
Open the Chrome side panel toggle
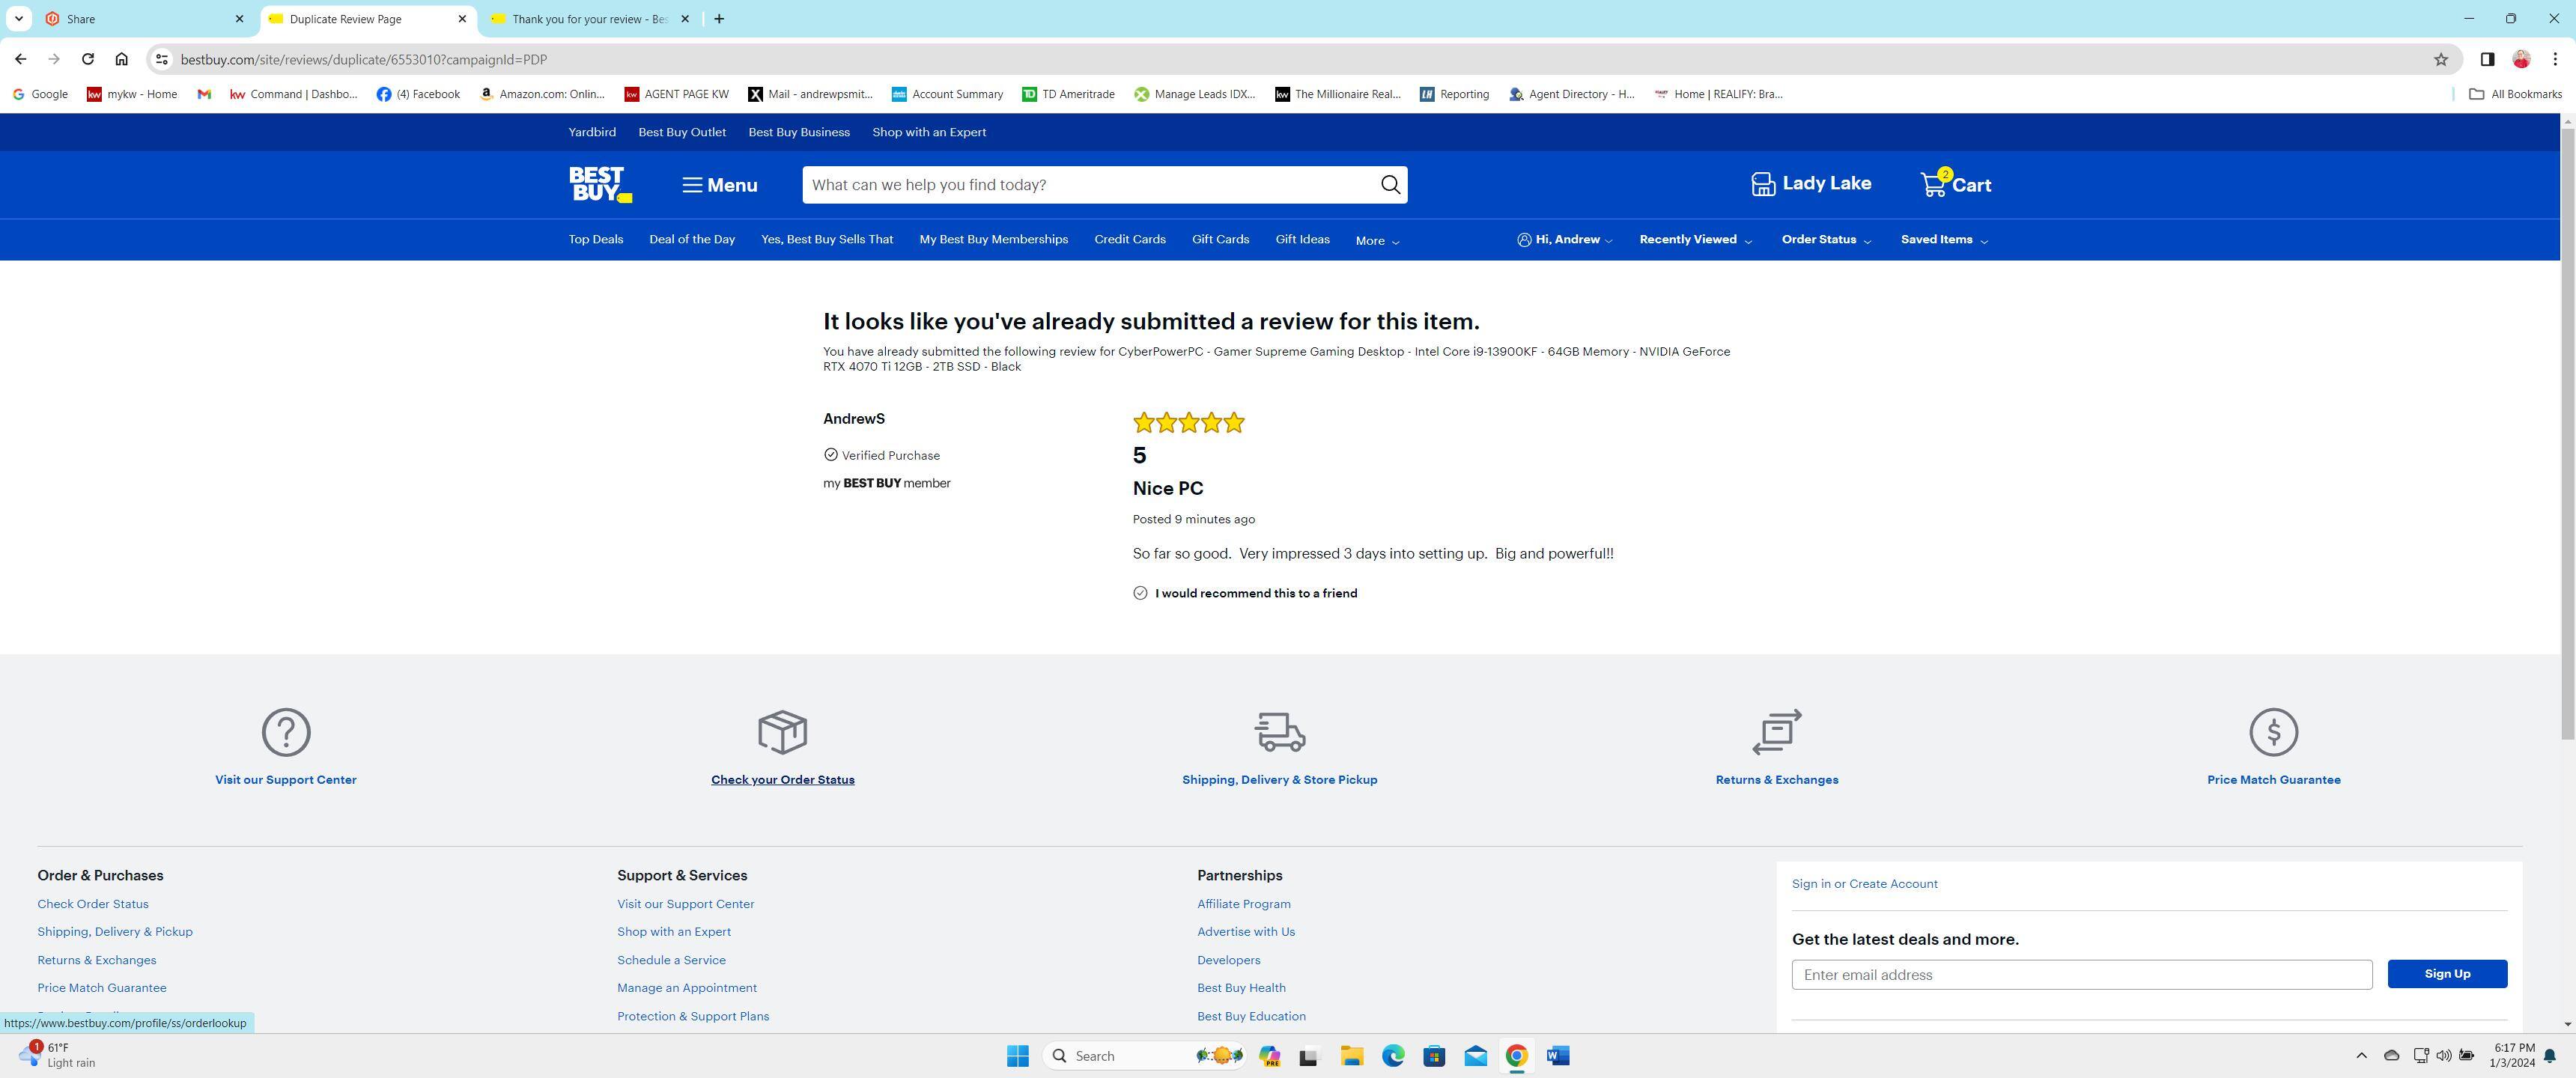pyautogui.click(x=2487, y=60)
